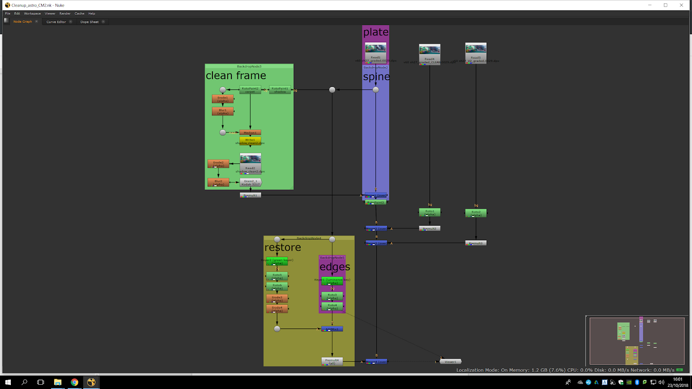Select the Premult1 node

tap(250, 195)
